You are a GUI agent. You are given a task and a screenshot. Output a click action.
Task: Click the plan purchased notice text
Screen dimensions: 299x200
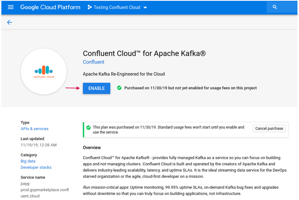(x=168, y=130)
